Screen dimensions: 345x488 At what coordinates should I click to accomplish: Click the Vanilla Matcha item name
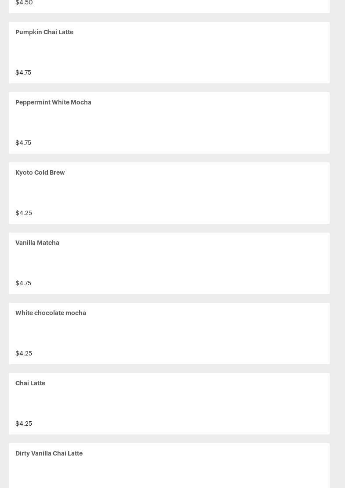[x=37, y=243]
